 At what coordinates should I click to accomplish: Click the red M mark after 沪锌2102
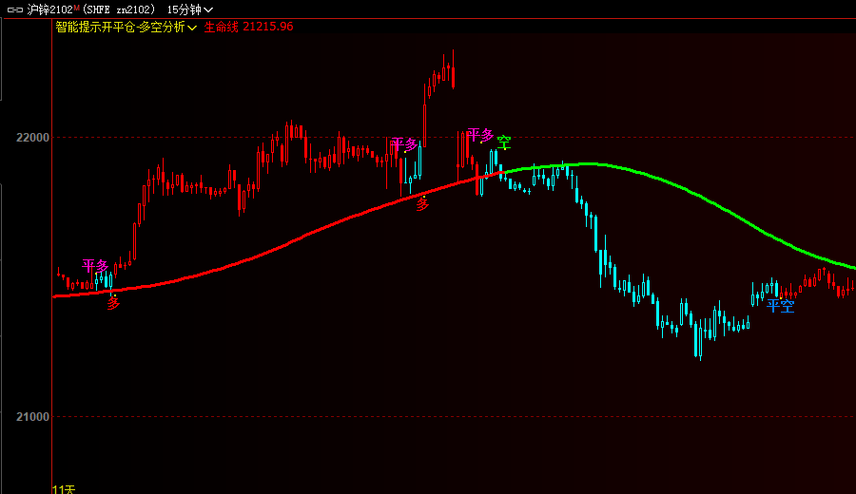[76, 8]
